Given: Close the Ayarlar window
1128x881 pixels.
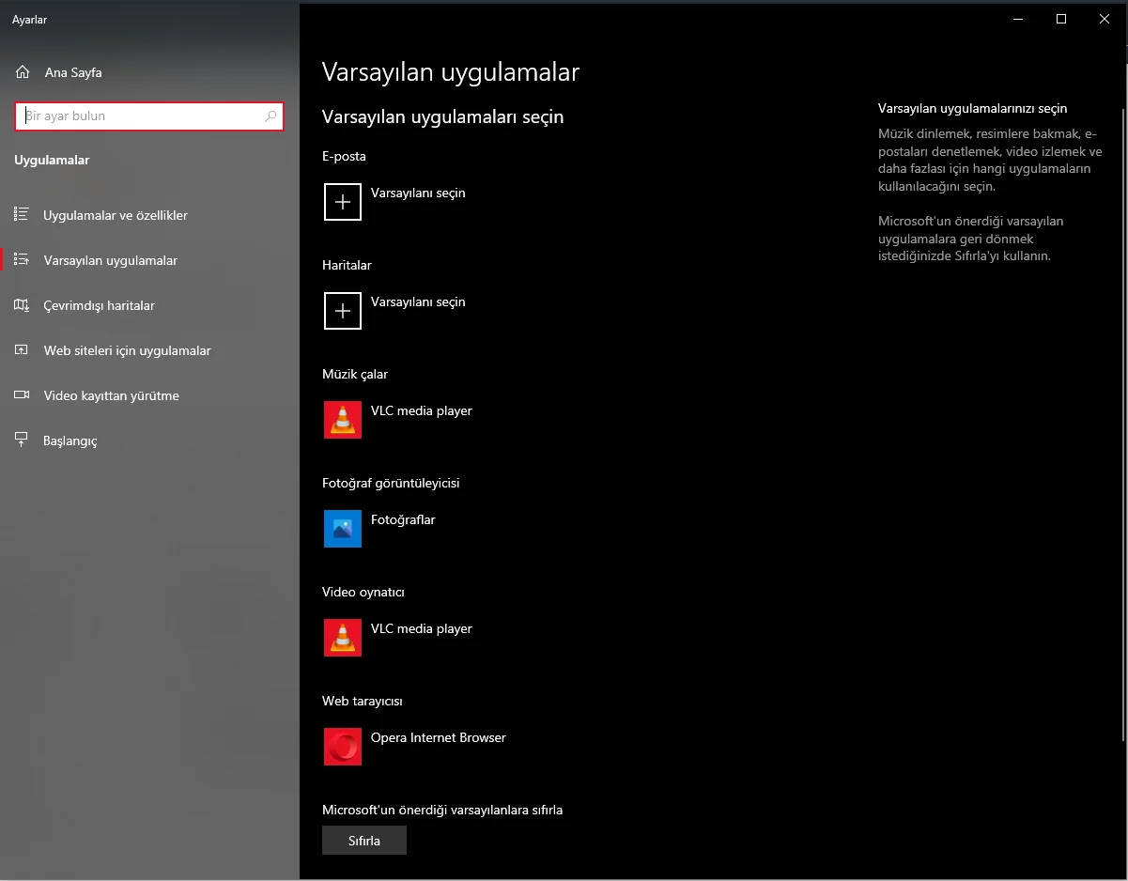Looking at the screenshot, I should coord(1105,19).
